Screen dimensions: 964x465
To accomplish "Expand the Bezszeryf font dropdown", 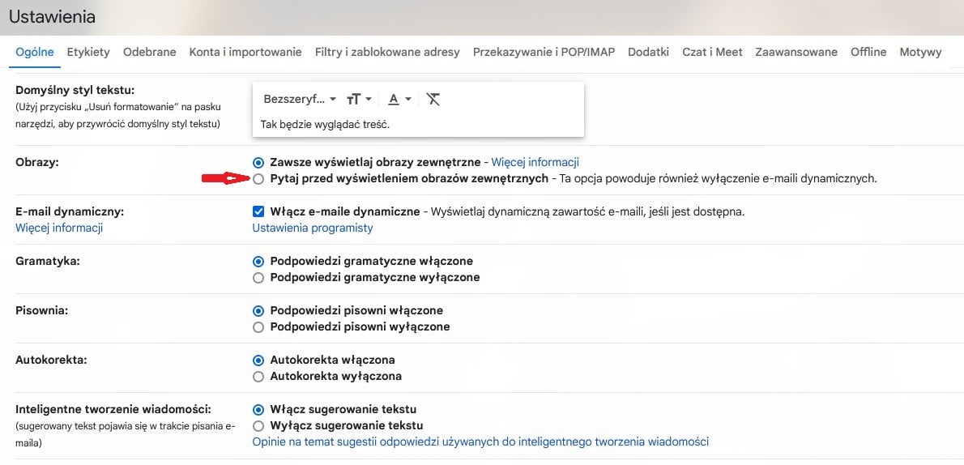I will [x=300, y=99].
